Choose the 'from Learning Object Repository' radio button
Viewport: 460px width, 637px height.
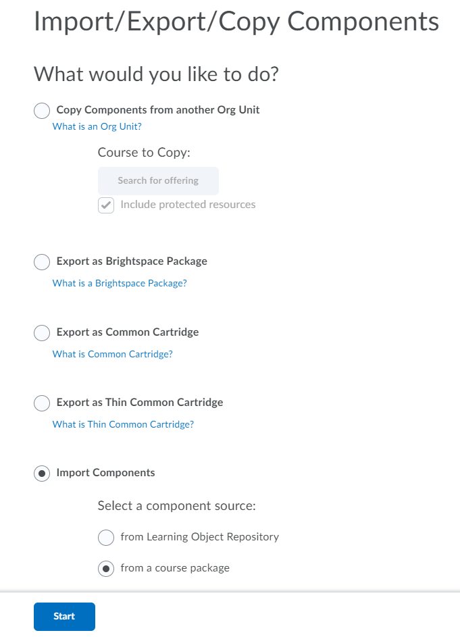[106, 538]
